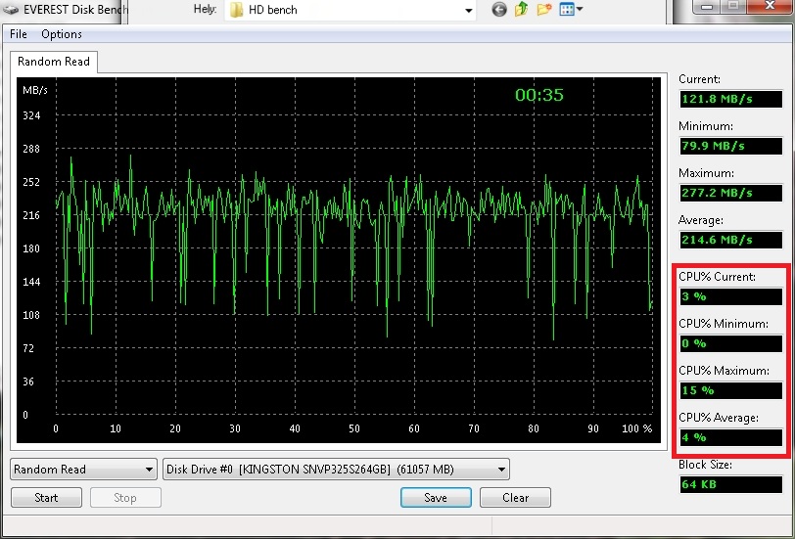795x539 pixels.
Task: Click the Up One Level folder icon
Action: tap(521, 9)
